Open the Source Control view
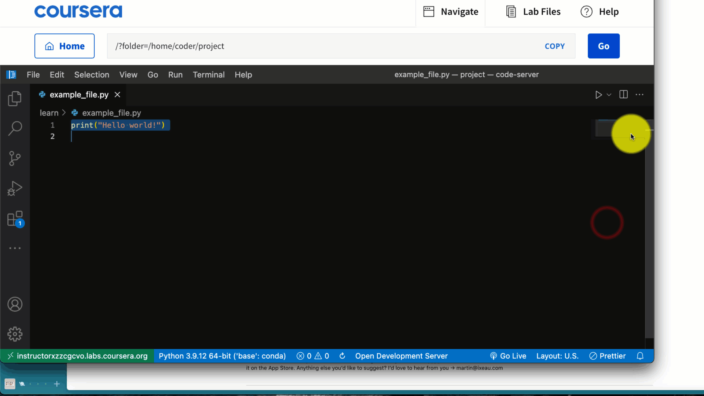 pyautogui.click(x=15, y=158)
